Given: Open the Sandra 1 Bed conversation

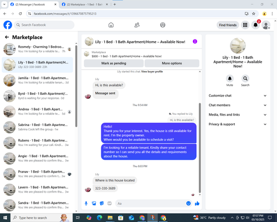Looking at the screenshot, I should click(37, 205).
